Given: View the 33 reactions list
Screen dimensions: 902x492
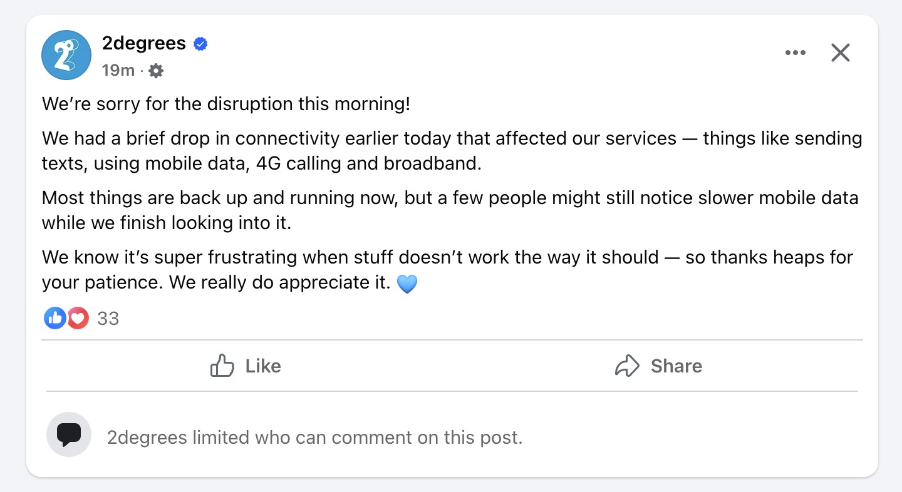Looking at the screenshot, I should (x=108, y=319).
